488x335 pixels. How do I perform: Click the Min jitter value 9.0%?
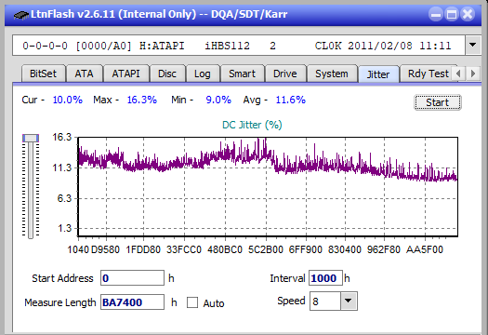point(218,100)
